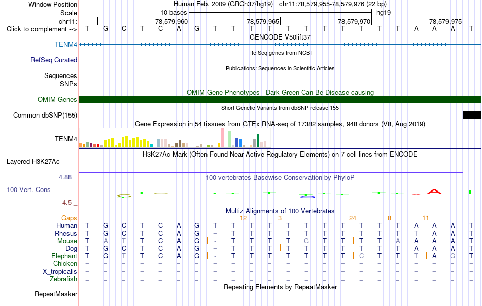Click gap count 24 in alignment
482x306 pixels.
353,218
